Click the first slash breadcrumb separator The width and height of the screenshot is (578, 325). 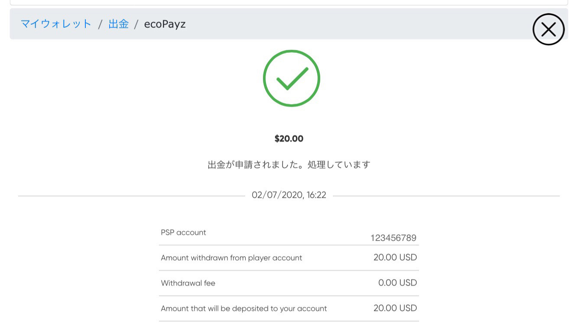click(x=100, y=24)
